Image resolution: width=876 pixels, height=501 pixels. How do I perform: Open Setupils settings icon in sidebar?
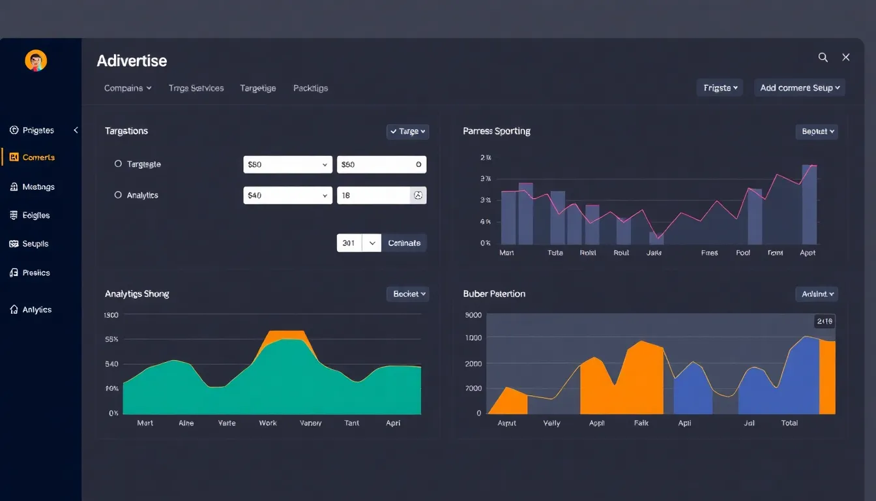click(14, 243)
